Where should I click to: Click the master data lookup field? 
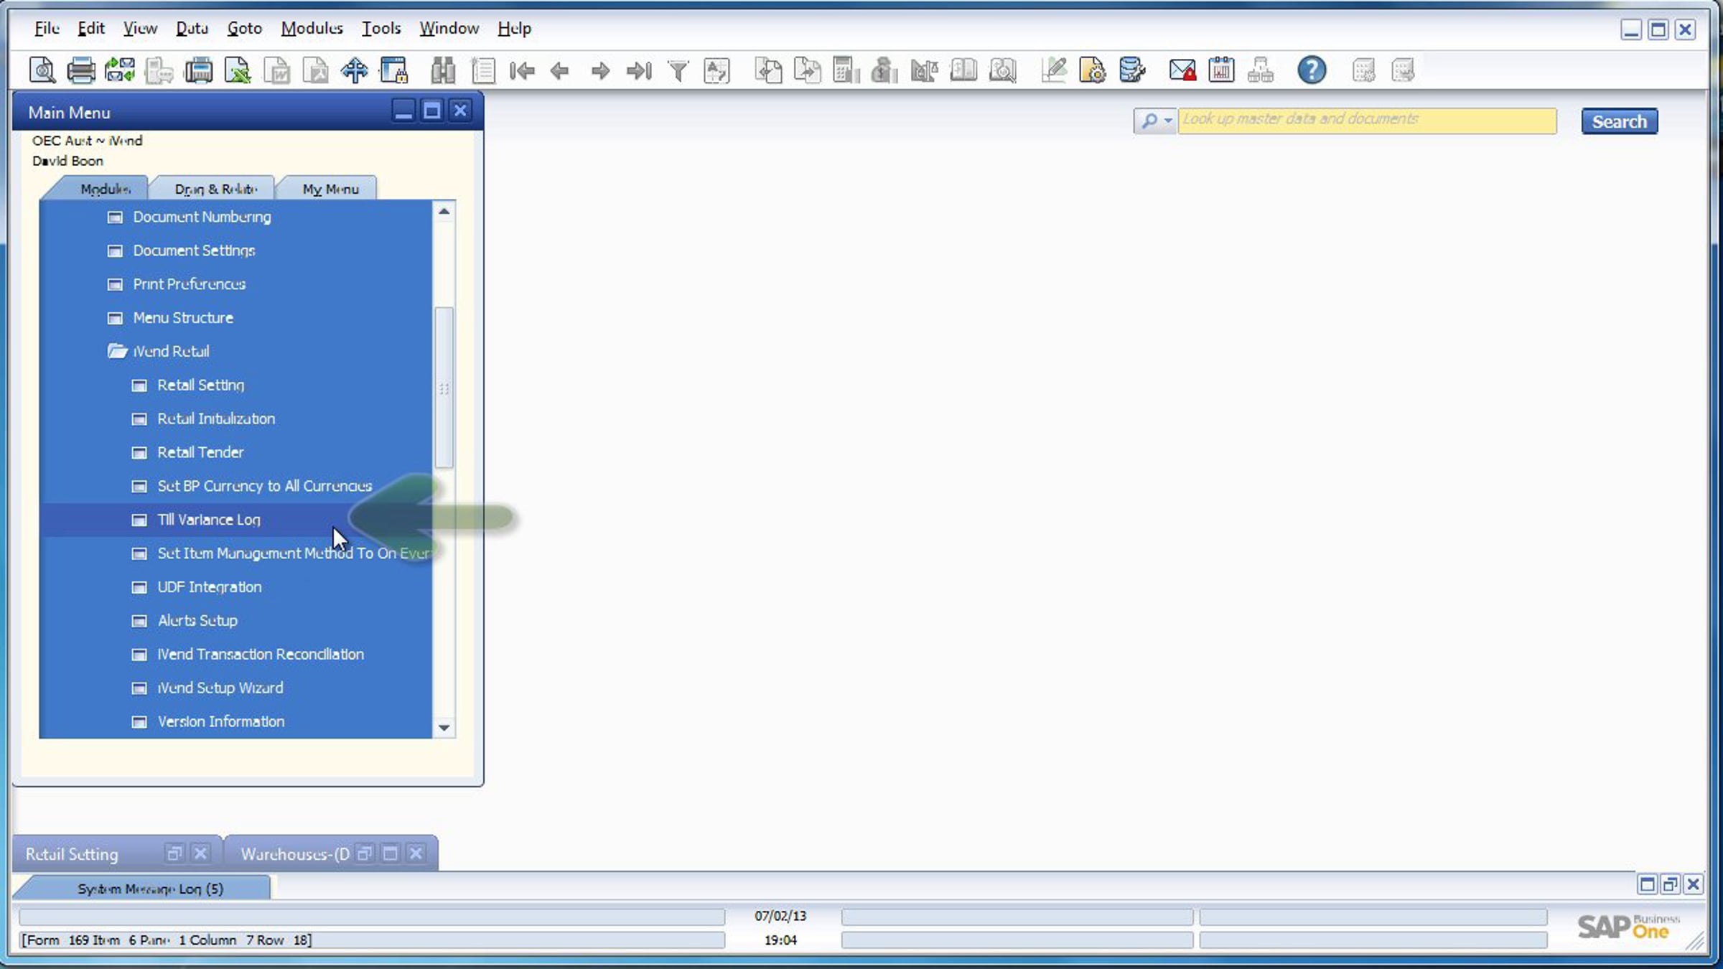pos(1367,120)
